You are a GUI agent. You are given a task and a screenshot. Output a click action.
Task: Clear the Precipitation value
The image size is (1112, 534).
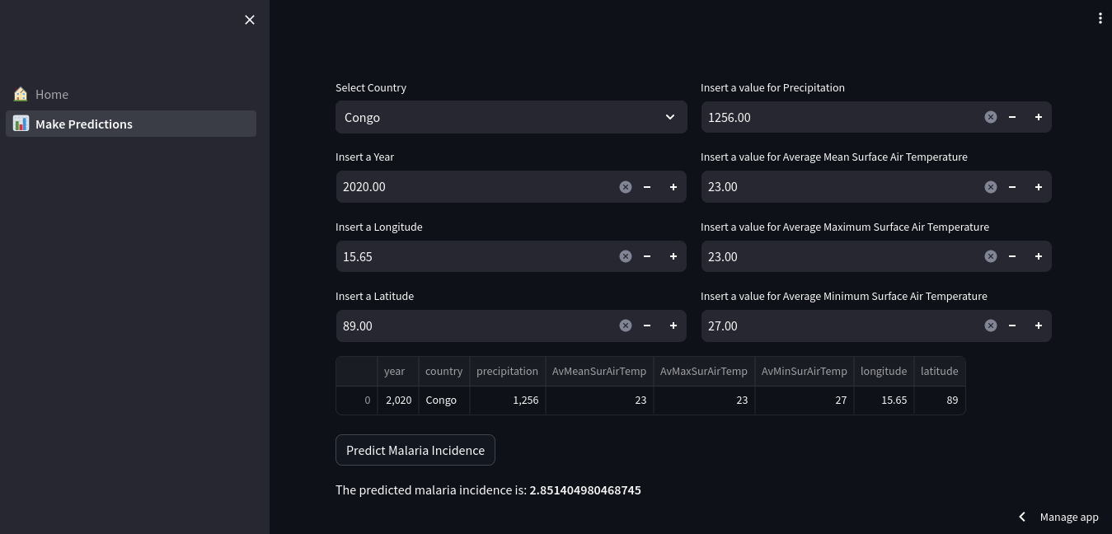[x=990, y=117]
